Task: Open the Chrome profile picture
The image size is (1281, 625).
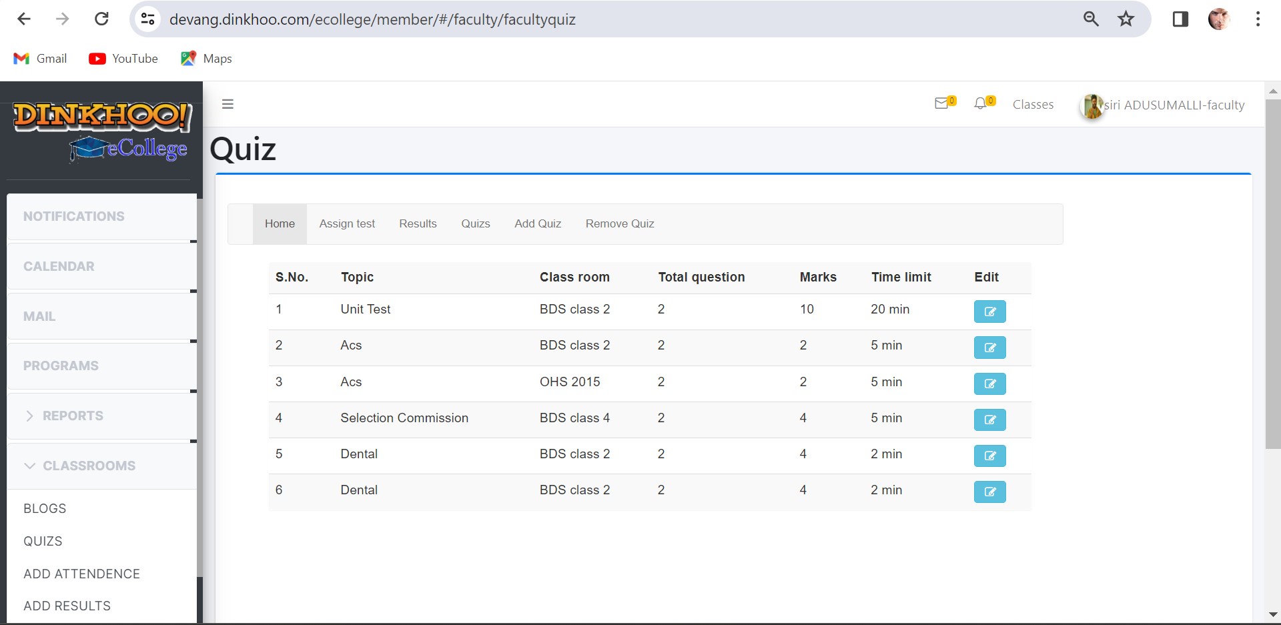Action: point(1219,19)
